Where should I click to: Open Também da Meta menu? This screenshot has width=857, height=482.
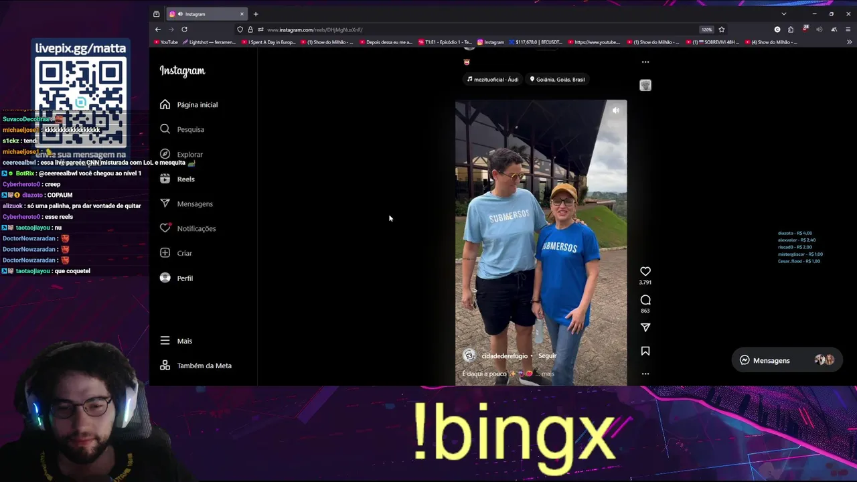[x=196, y=366]
